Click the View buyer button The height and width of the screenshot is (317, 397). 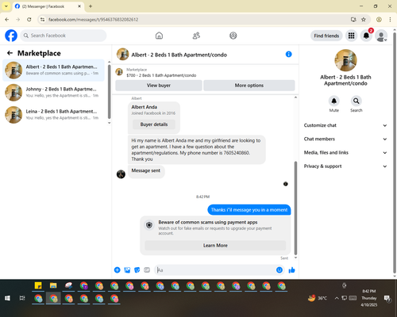[159, 86]
